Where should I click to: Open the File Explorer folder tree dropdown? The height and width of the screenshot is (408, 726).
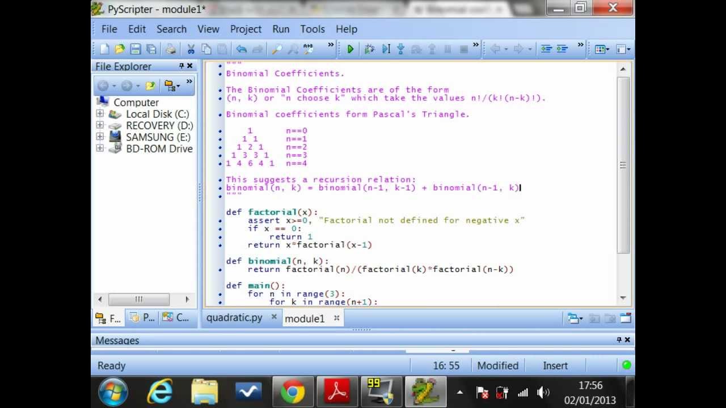point(172,86)
